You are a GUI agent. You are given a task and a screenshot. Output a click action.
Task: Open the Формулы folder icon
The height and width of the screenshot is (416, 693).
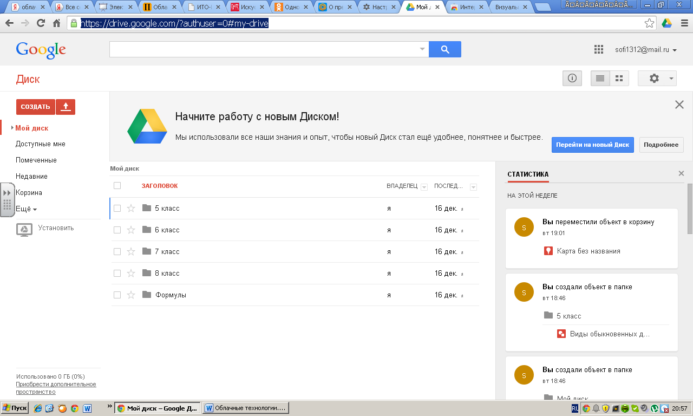pyautogui.click(x=146, y=295)
